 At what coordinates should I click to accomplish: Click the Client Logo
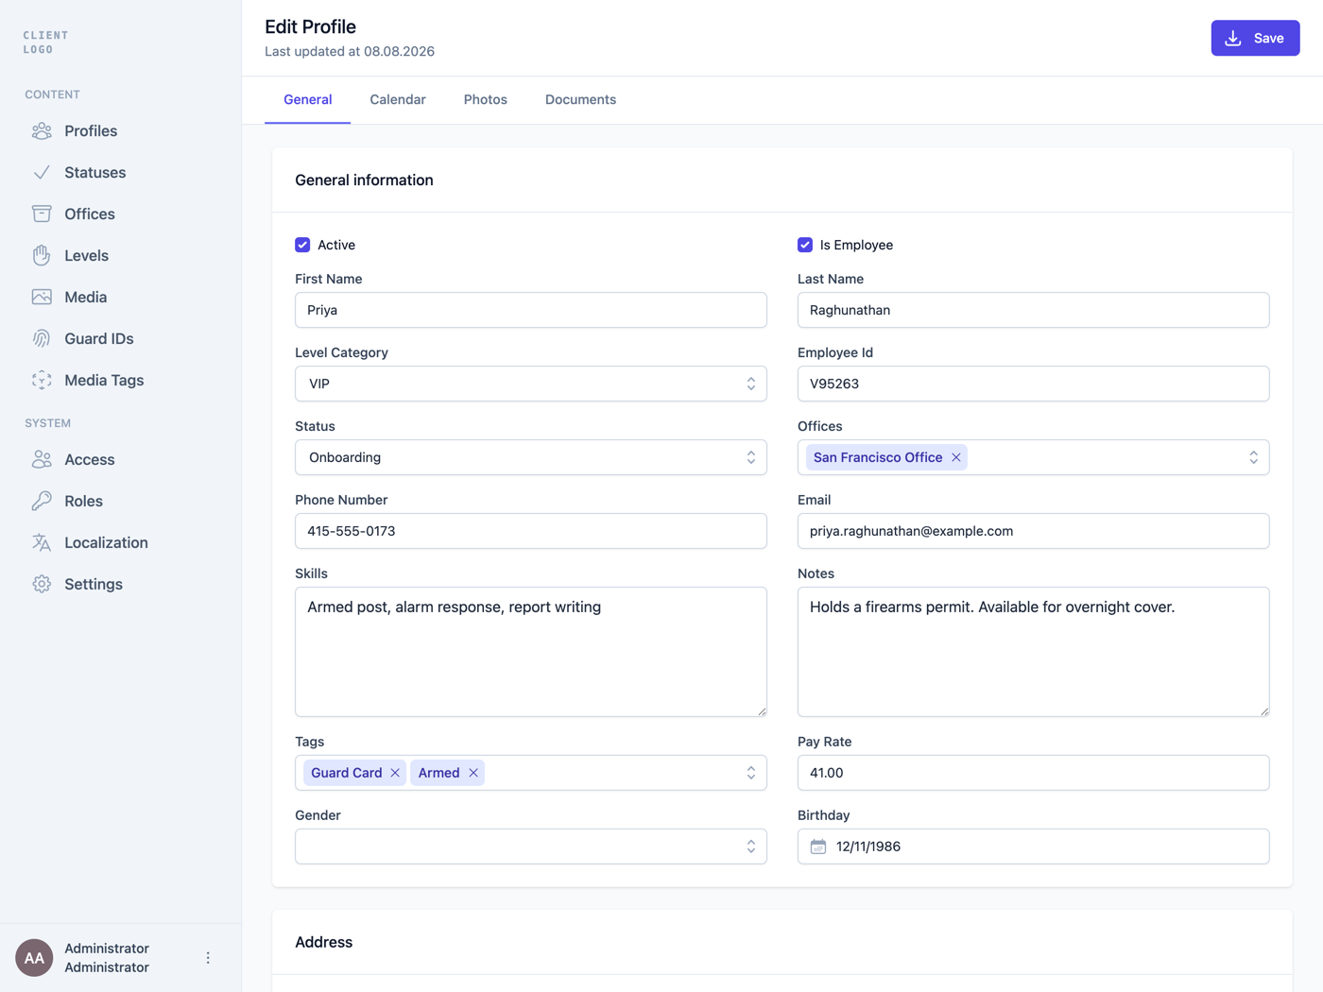tap(45, 43)
